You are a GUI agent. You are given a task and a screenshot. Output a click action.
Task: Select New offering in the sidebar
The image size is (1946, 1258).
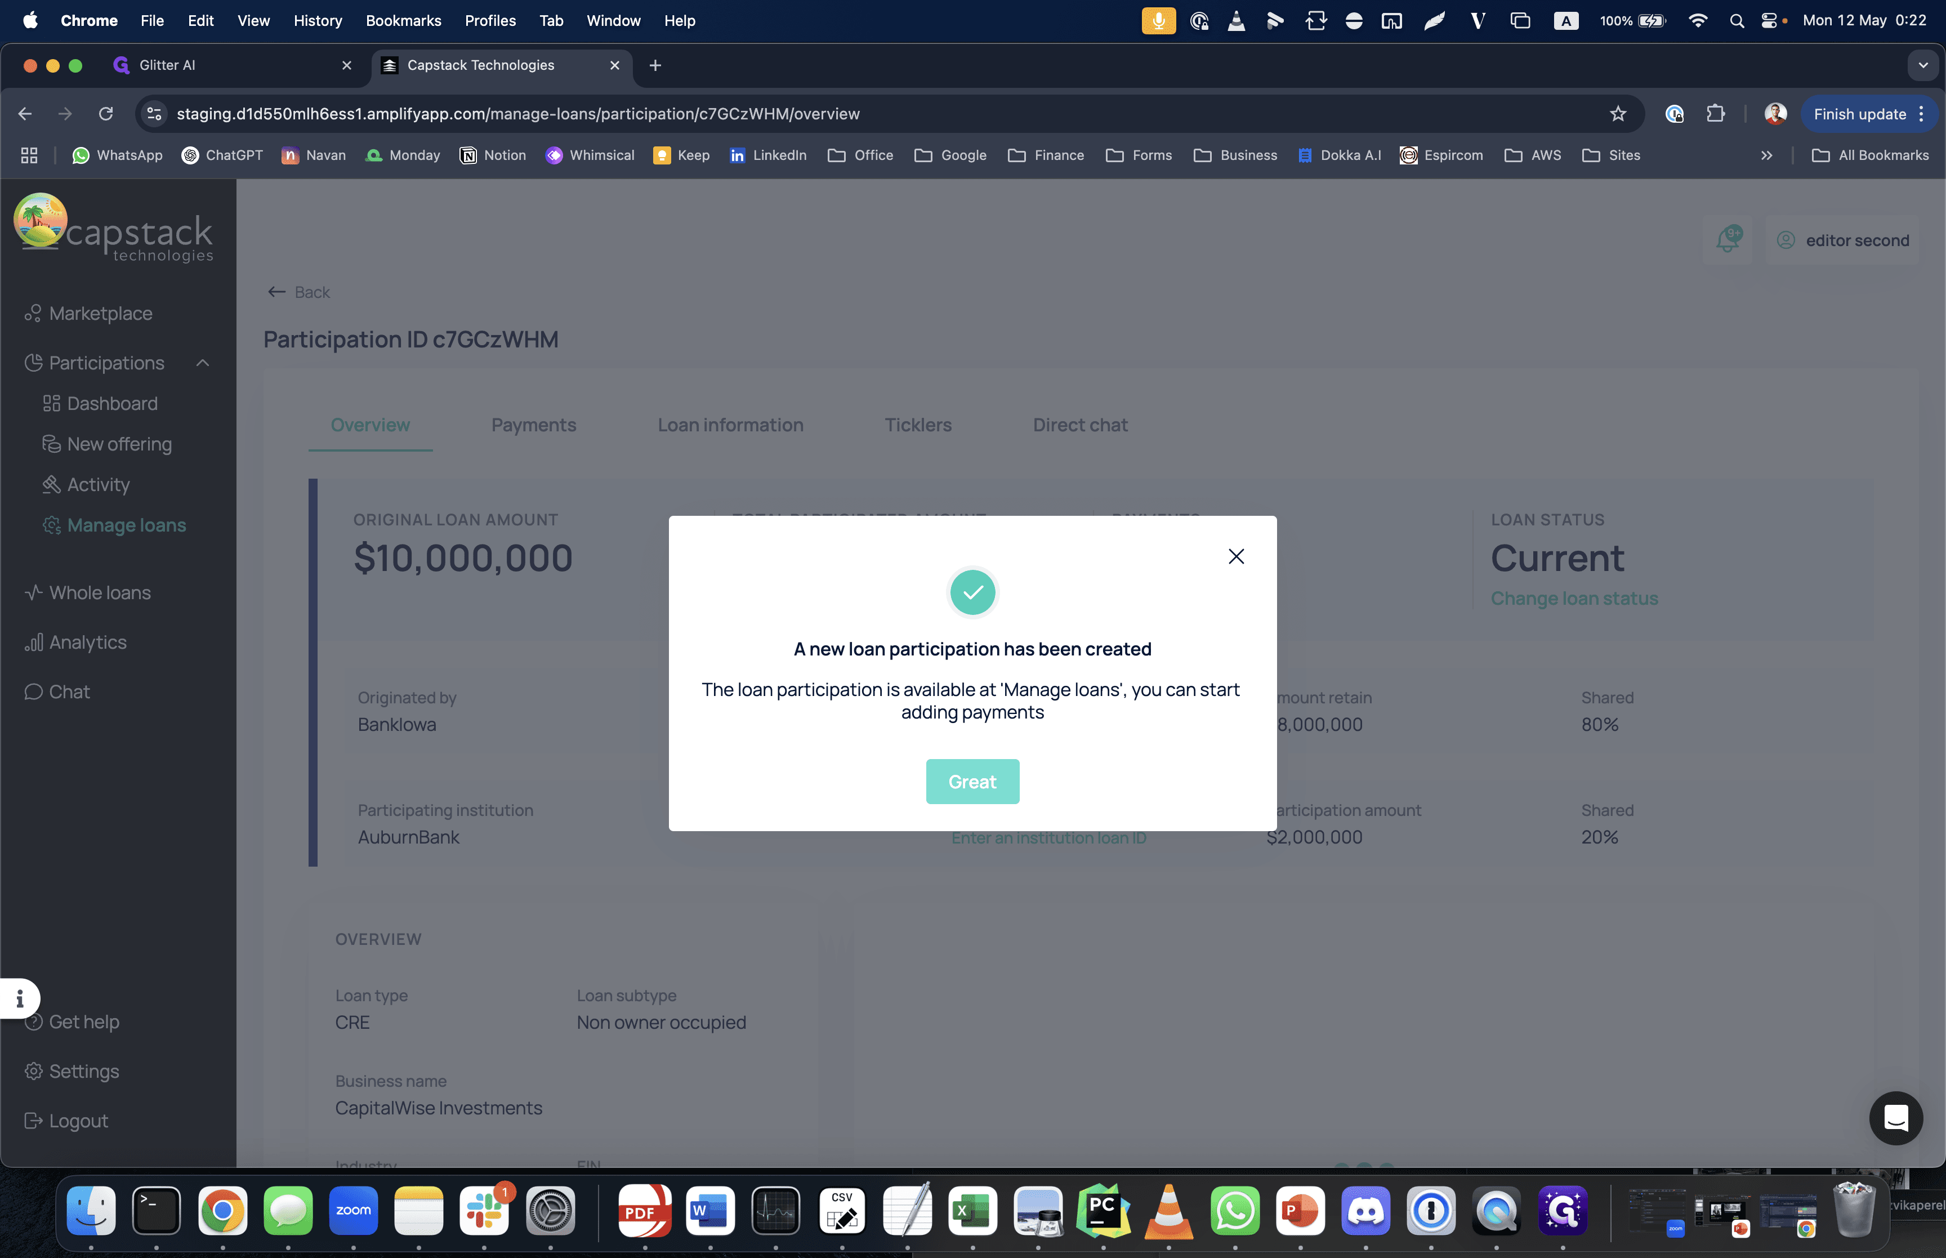click(107, 444)
